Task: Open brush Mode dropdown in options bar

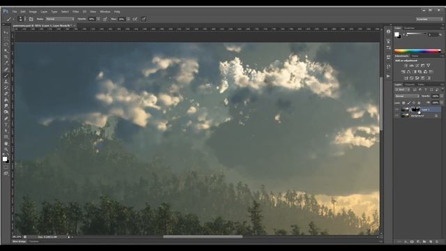Action: pyautogui.click(x=60, y=19)
